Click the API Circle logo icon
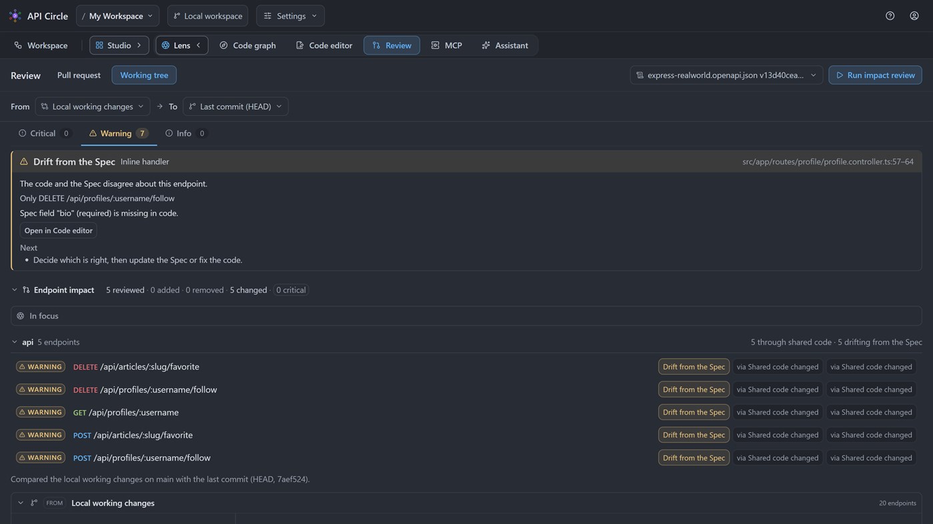 15,15
